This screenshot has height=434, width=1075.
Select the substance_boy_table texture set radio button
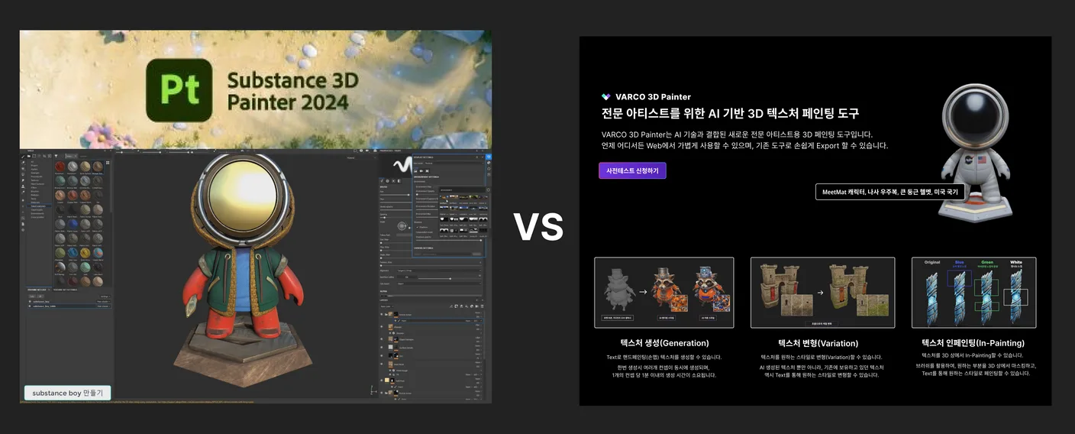tap(30, 306)
